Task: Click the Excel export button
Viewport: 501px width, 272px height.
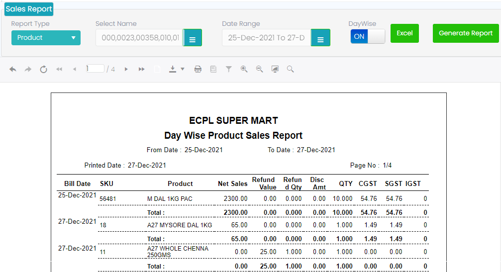Action: click(404, 33)
